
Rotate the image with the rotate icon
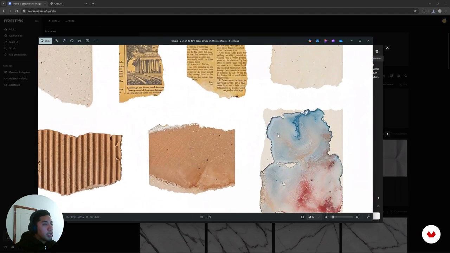coord(56,41)
